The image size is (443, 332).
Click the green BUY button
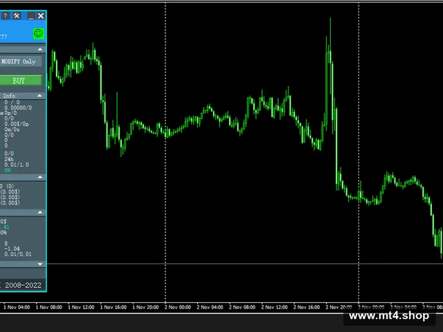pyautogui.click(x=20, y=81)
